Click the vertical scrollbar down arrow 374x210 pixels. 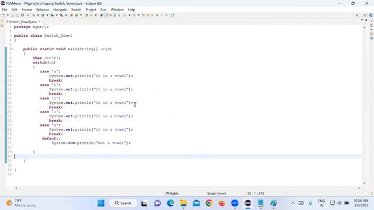364,183
